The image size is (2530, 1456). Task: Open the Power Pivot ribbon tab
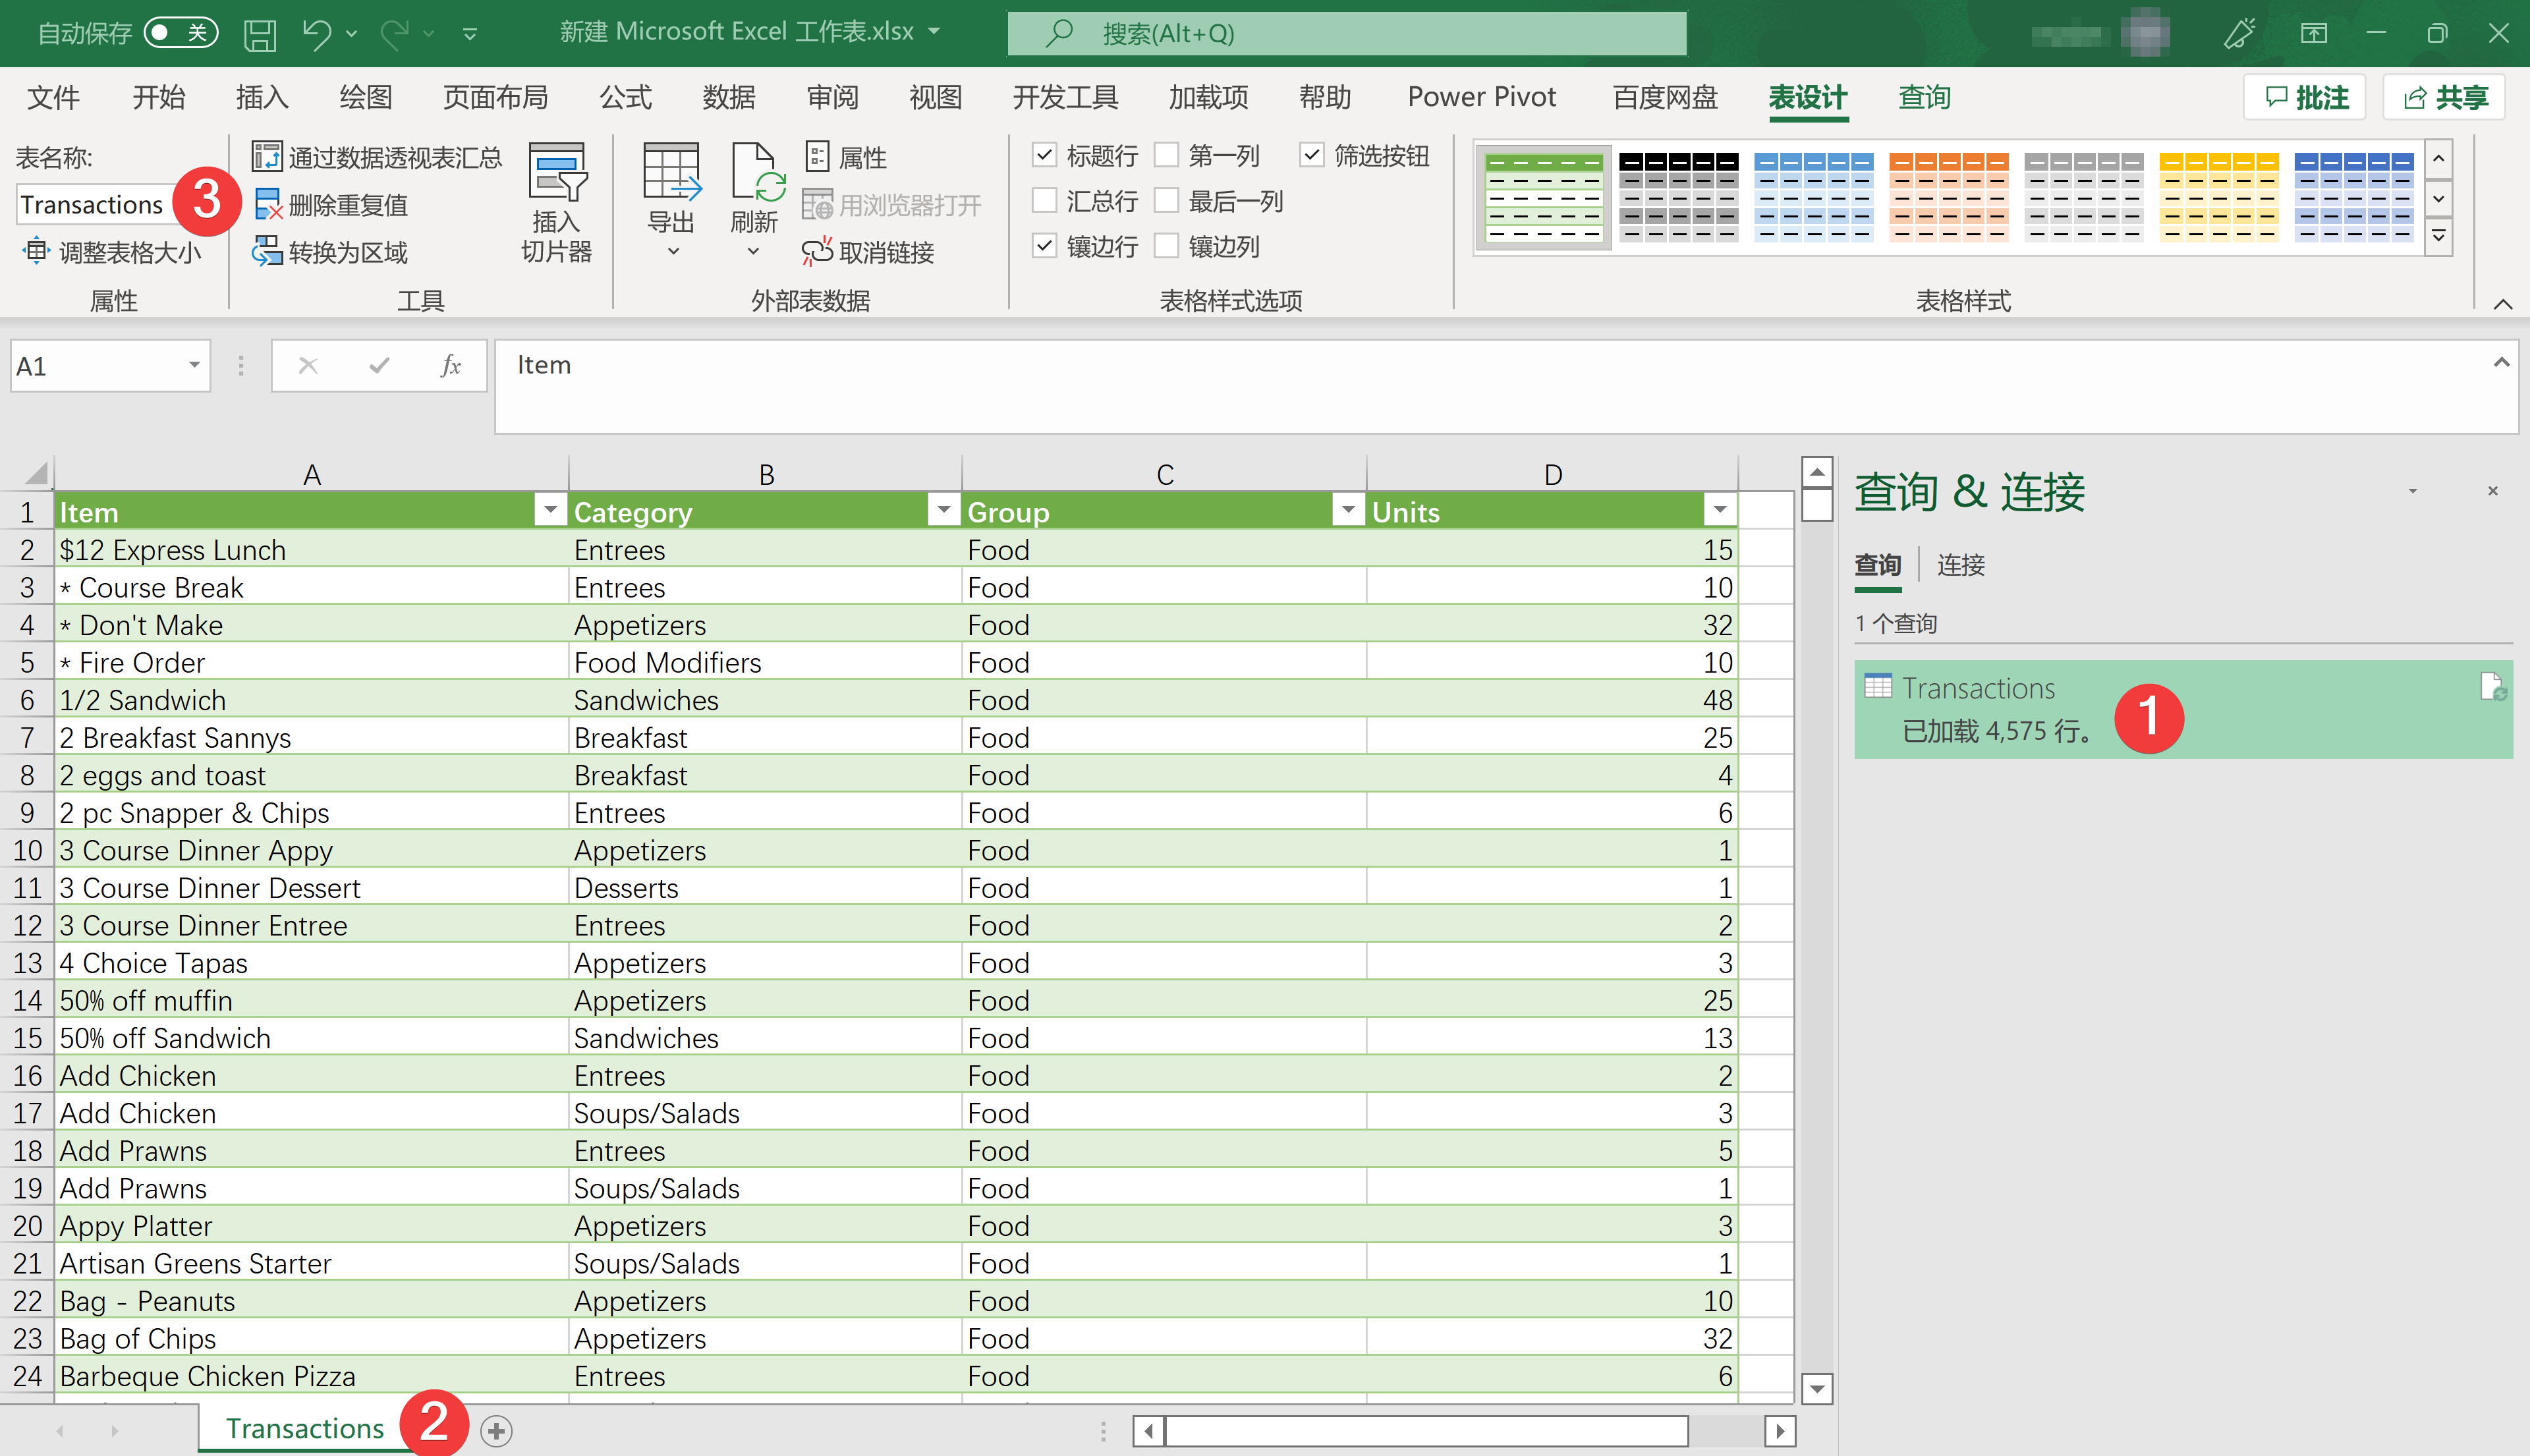click(x=1481, y=97)
